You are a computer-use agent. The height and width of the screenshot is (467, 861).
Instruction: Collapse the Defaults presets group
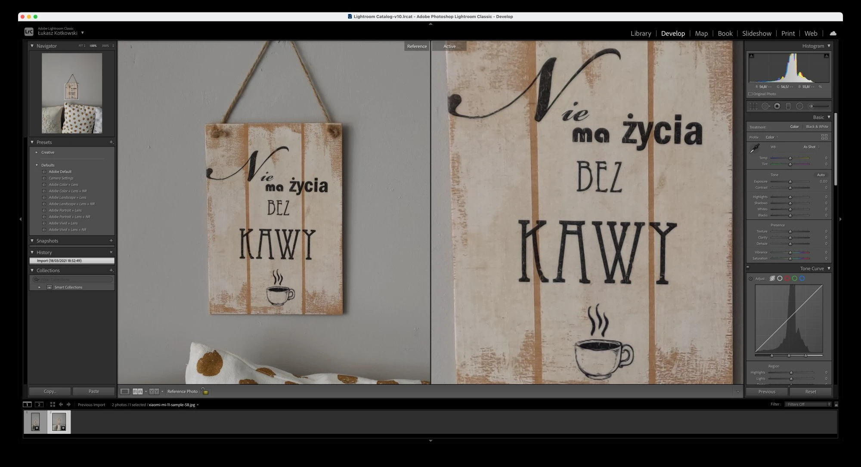(37, 165)
